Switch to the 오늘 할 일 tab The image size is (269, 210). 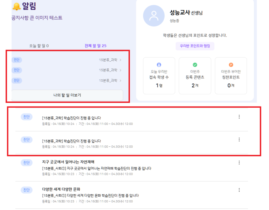coord(39,46)
